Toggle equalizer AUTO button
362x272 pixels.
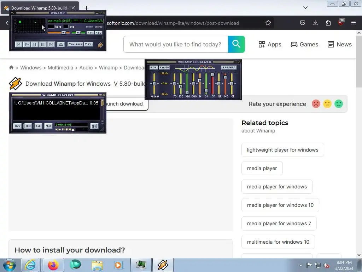click(x=164, y=68)
